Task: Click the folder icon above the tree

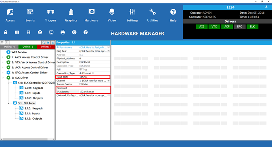Action: (48, 42)
